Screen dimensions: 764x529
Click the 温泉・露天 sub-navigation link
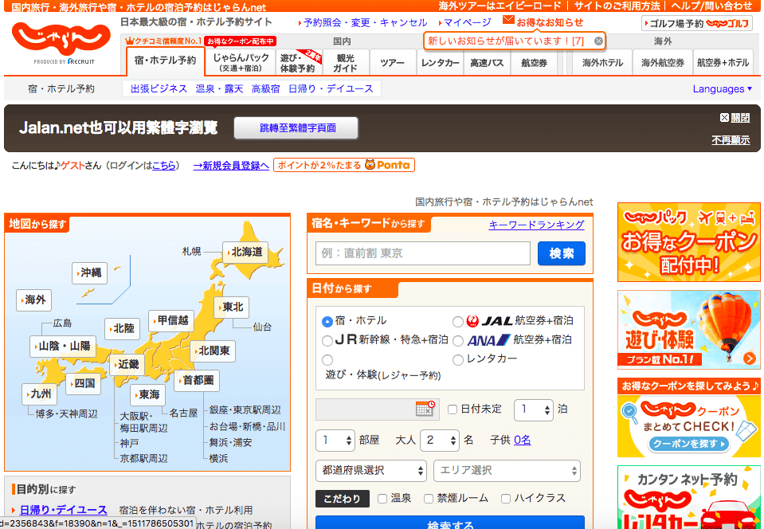click(219, 88)
